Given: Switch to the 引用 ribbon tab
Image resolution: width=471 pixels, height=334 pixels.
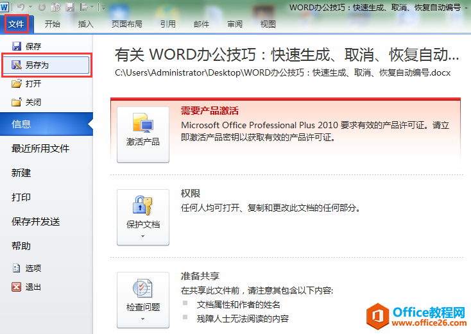Looking at the screenshot, I should coord(168,24).
